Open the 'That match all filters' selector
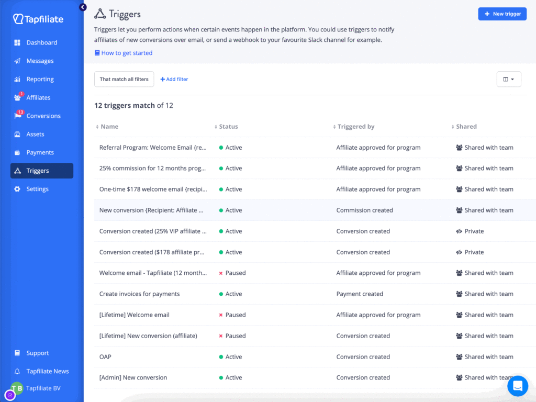The width and height of the screenshot is (536, 402). [x=124, y=80]
